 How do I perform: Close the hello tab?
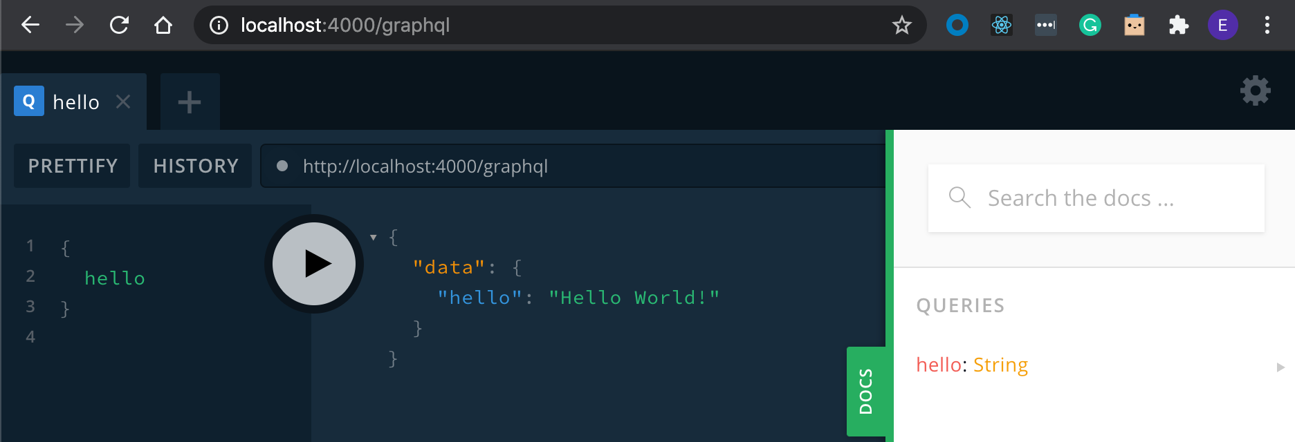(123, 102)
